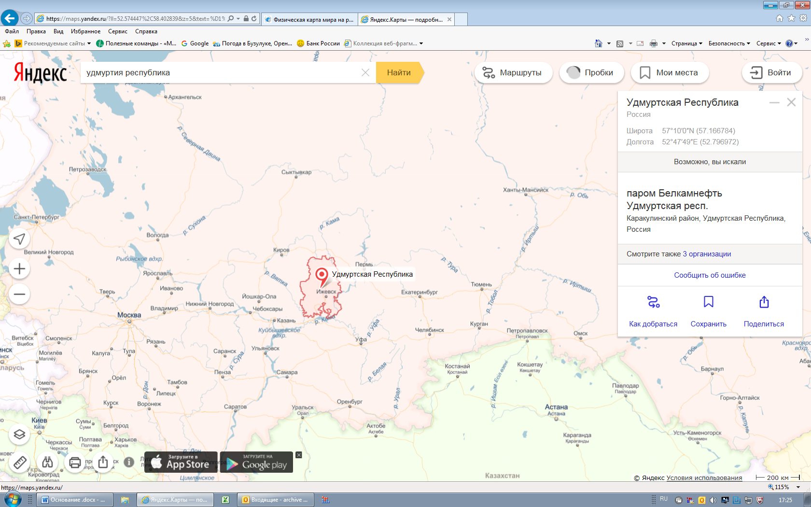The width and height of the screenshot is (811, 507).
Task: Open the Excel taskbar icon
Action: click(x=225, y=500)
